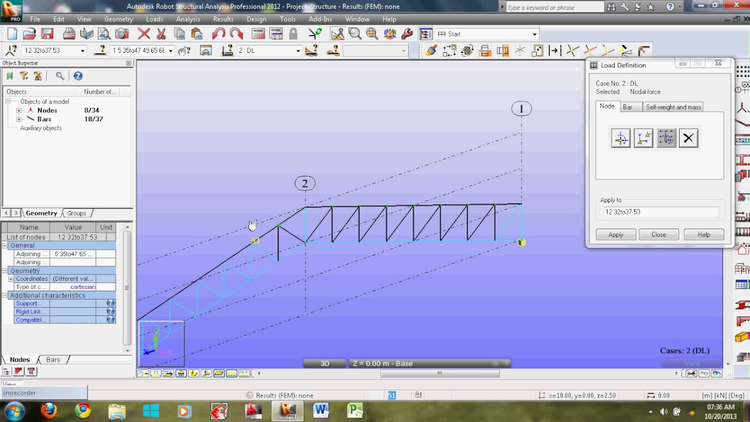The height and width of the screenshot is (422, 750).
Task: Open Microsoft Word from the taskbar
Action: click(321, 411)
